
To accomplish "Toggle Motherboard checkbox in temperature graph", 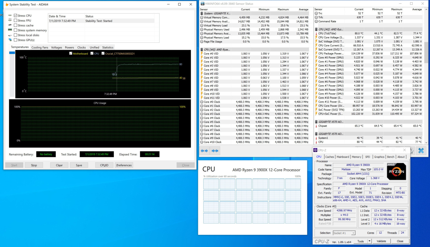I will point(71,53).
